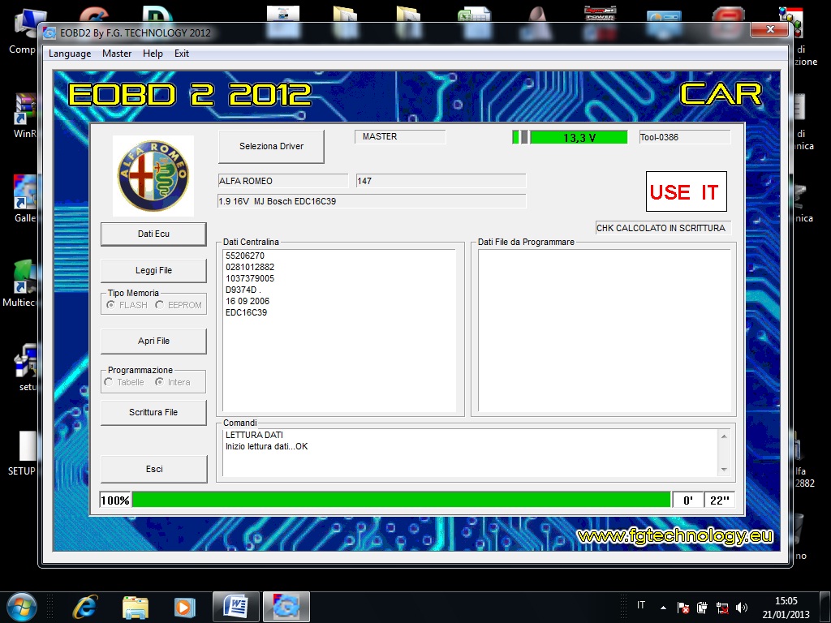Click the ALFA ROMEO make field
The image size is (831, 623).
click(283, 181)
